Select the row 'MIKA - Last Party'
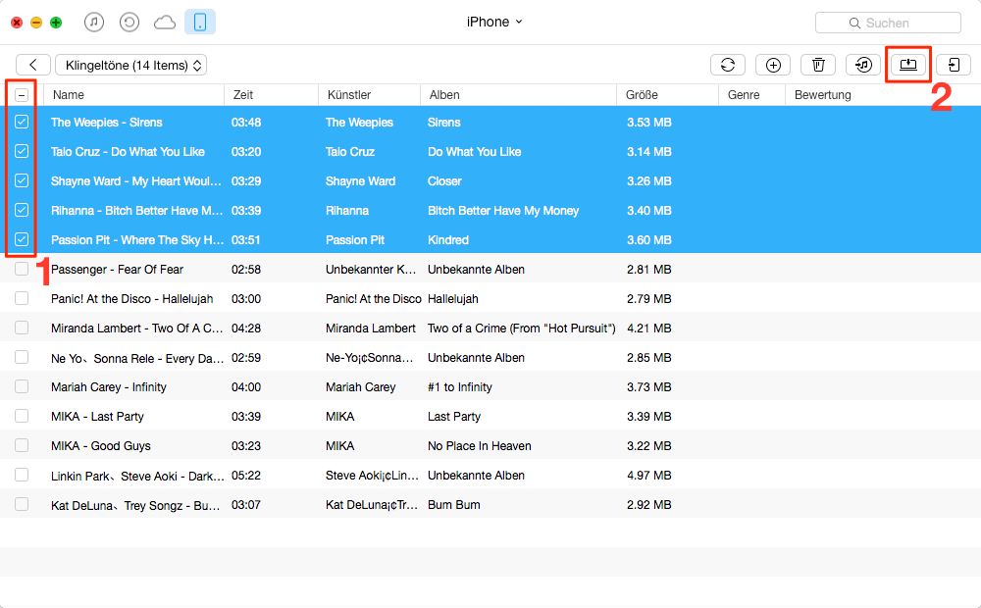The height and width of the screenshot is (608, 981). pos(490,416)
